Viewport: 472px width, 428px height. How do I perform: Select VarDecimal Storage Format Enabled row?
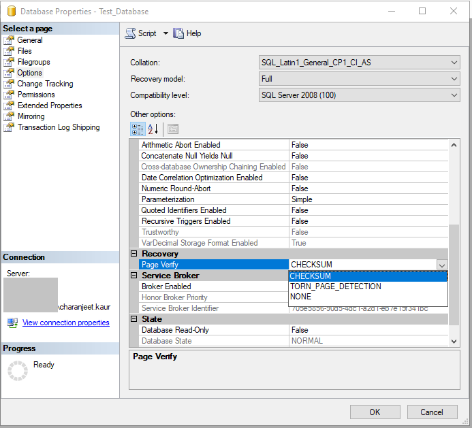pos(293,243)
